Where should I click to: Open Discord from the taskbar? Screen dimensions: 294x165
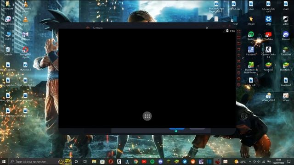(160, 161)
